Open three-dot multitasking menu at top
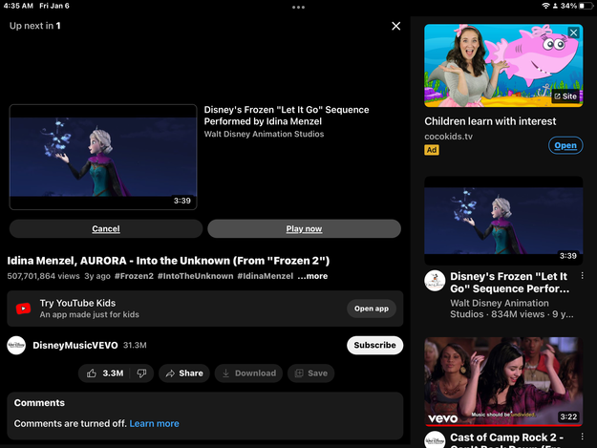The image size is (597, 448). [298, 7]
